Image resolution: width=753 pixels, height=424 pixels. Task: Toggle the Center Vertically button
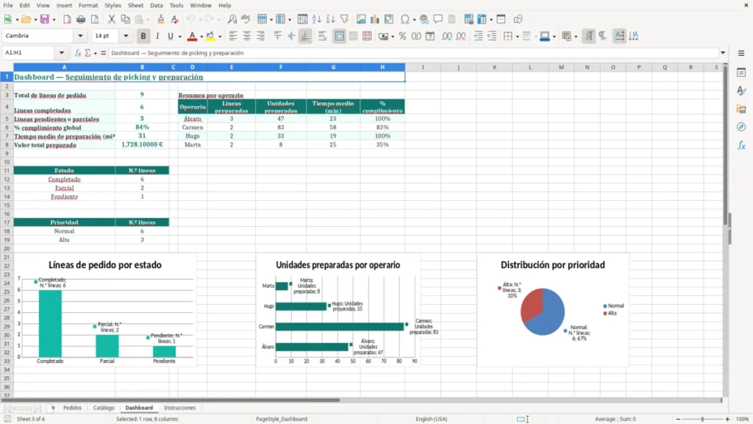pos(291,36)
